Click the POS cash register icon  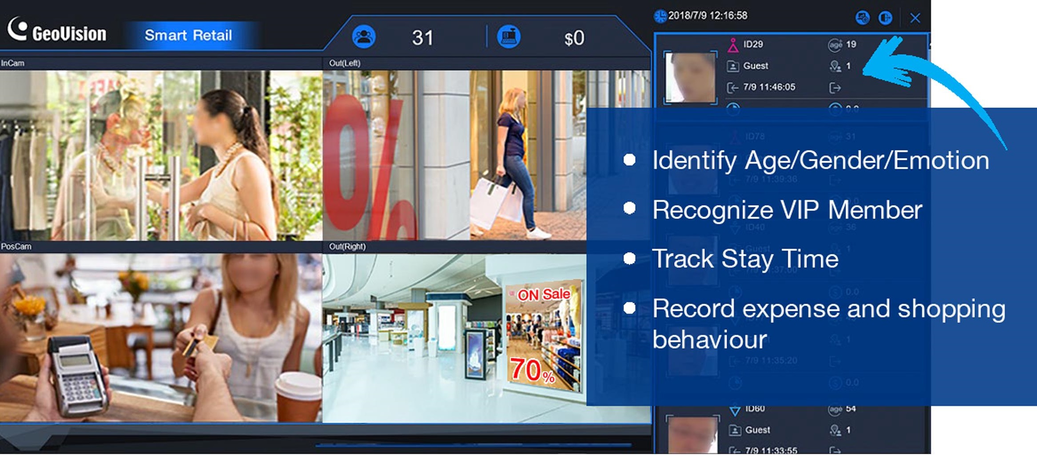point(509,36)
